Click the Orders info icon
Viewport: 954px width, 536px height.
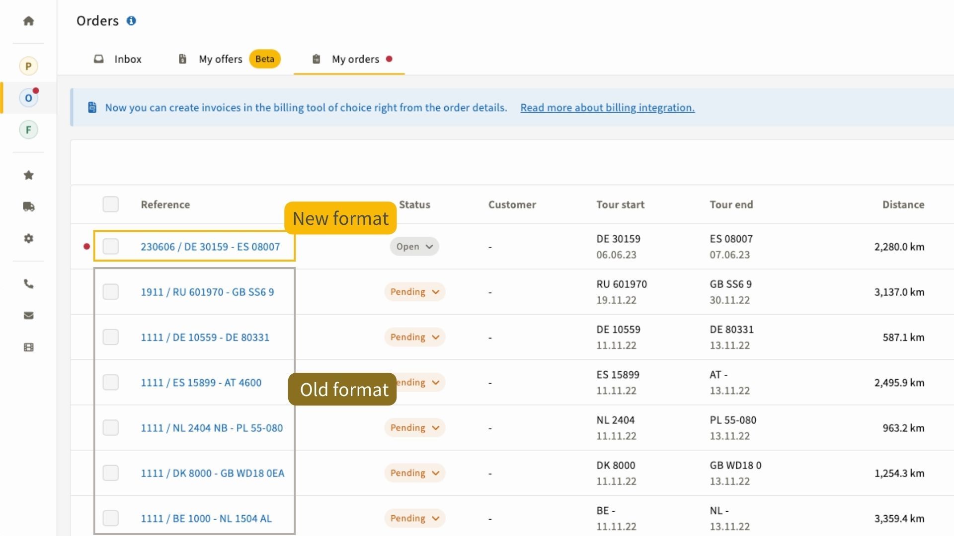pos(131,21)
